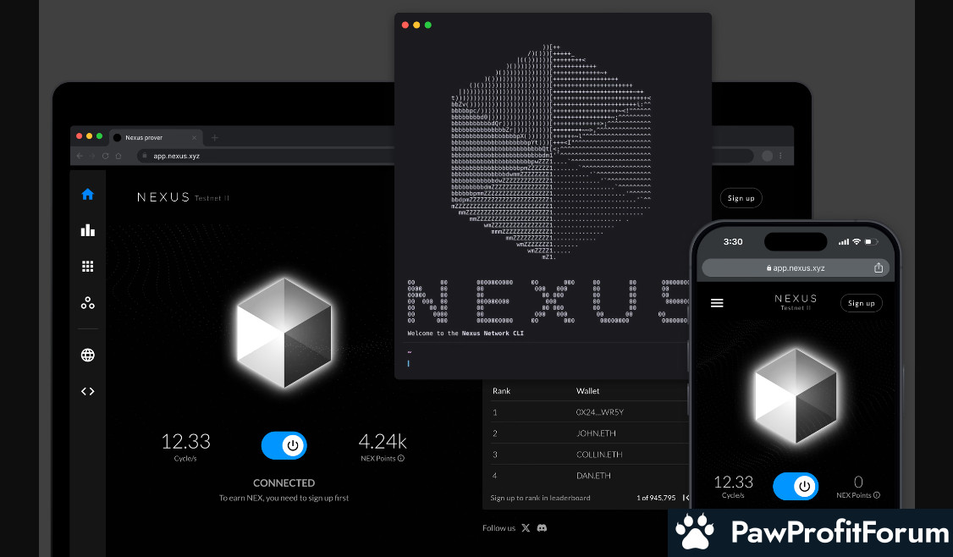Click the 12.33 Cycle/s value on desktop
This screenshot has width=953, height=557.
(185, 442)
